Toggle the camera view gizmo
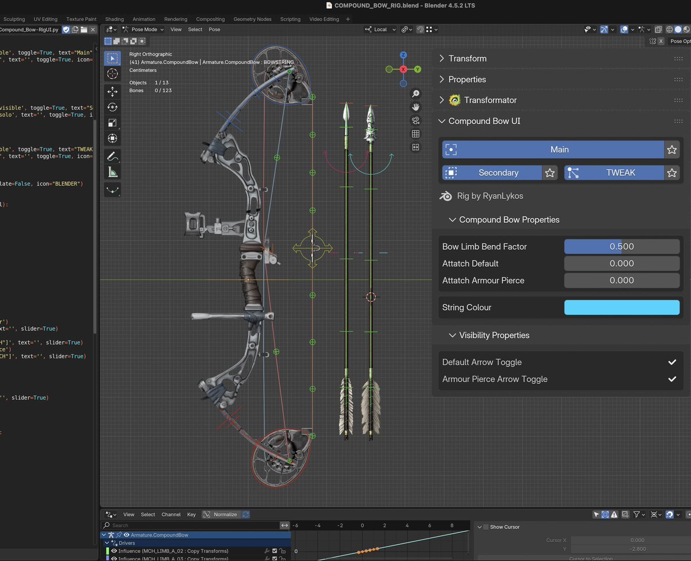 pyautogui.click(x=416, y=120)
